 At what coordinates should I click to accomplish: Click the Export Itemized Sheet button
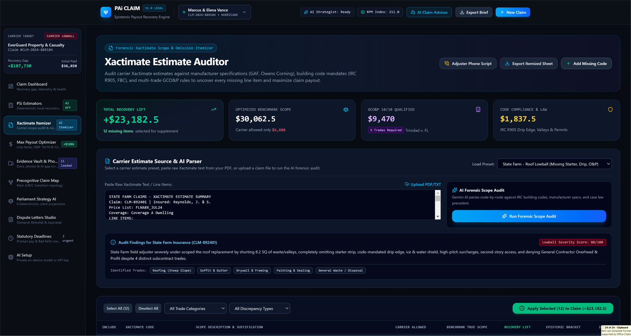pyautogui.click(x=528, y=63)
